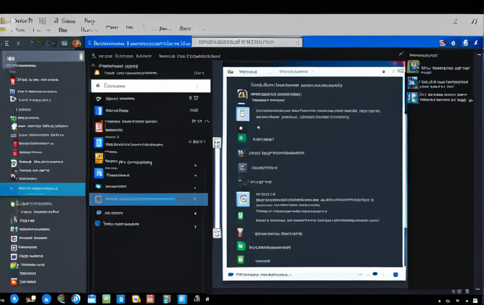Viewport: 484px width, 305px height.
Task: Select the blue-highlighted row in the left sidebar
Action: click(x=43, y=189)
